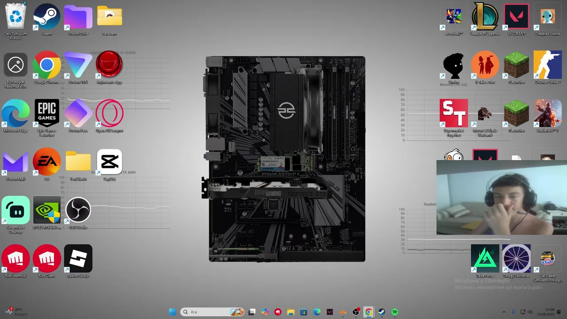Select the NVIDIA 572.83 RTX4060 driver installer
This screenshot has width=567, height=319.
pyautogui.click(x=47, y=213)
